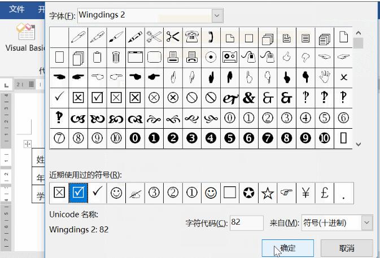Select the cassette tape symbol
380x258 pixels.
[x=230, y=58]
